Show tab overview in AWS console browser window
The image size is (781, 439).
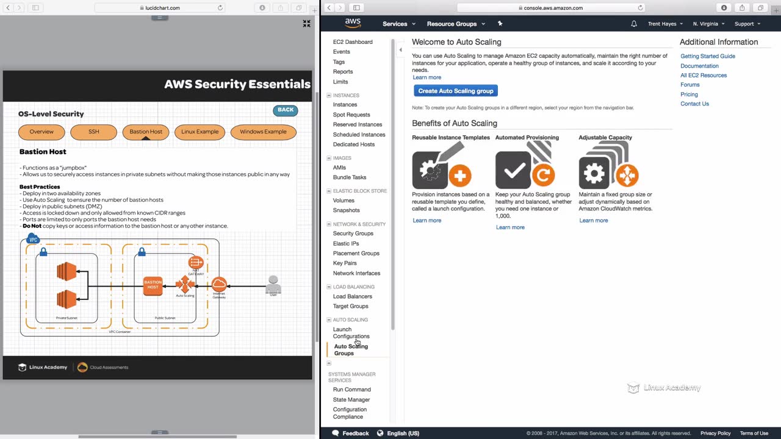pyautogui.click(x=760, y=8)
